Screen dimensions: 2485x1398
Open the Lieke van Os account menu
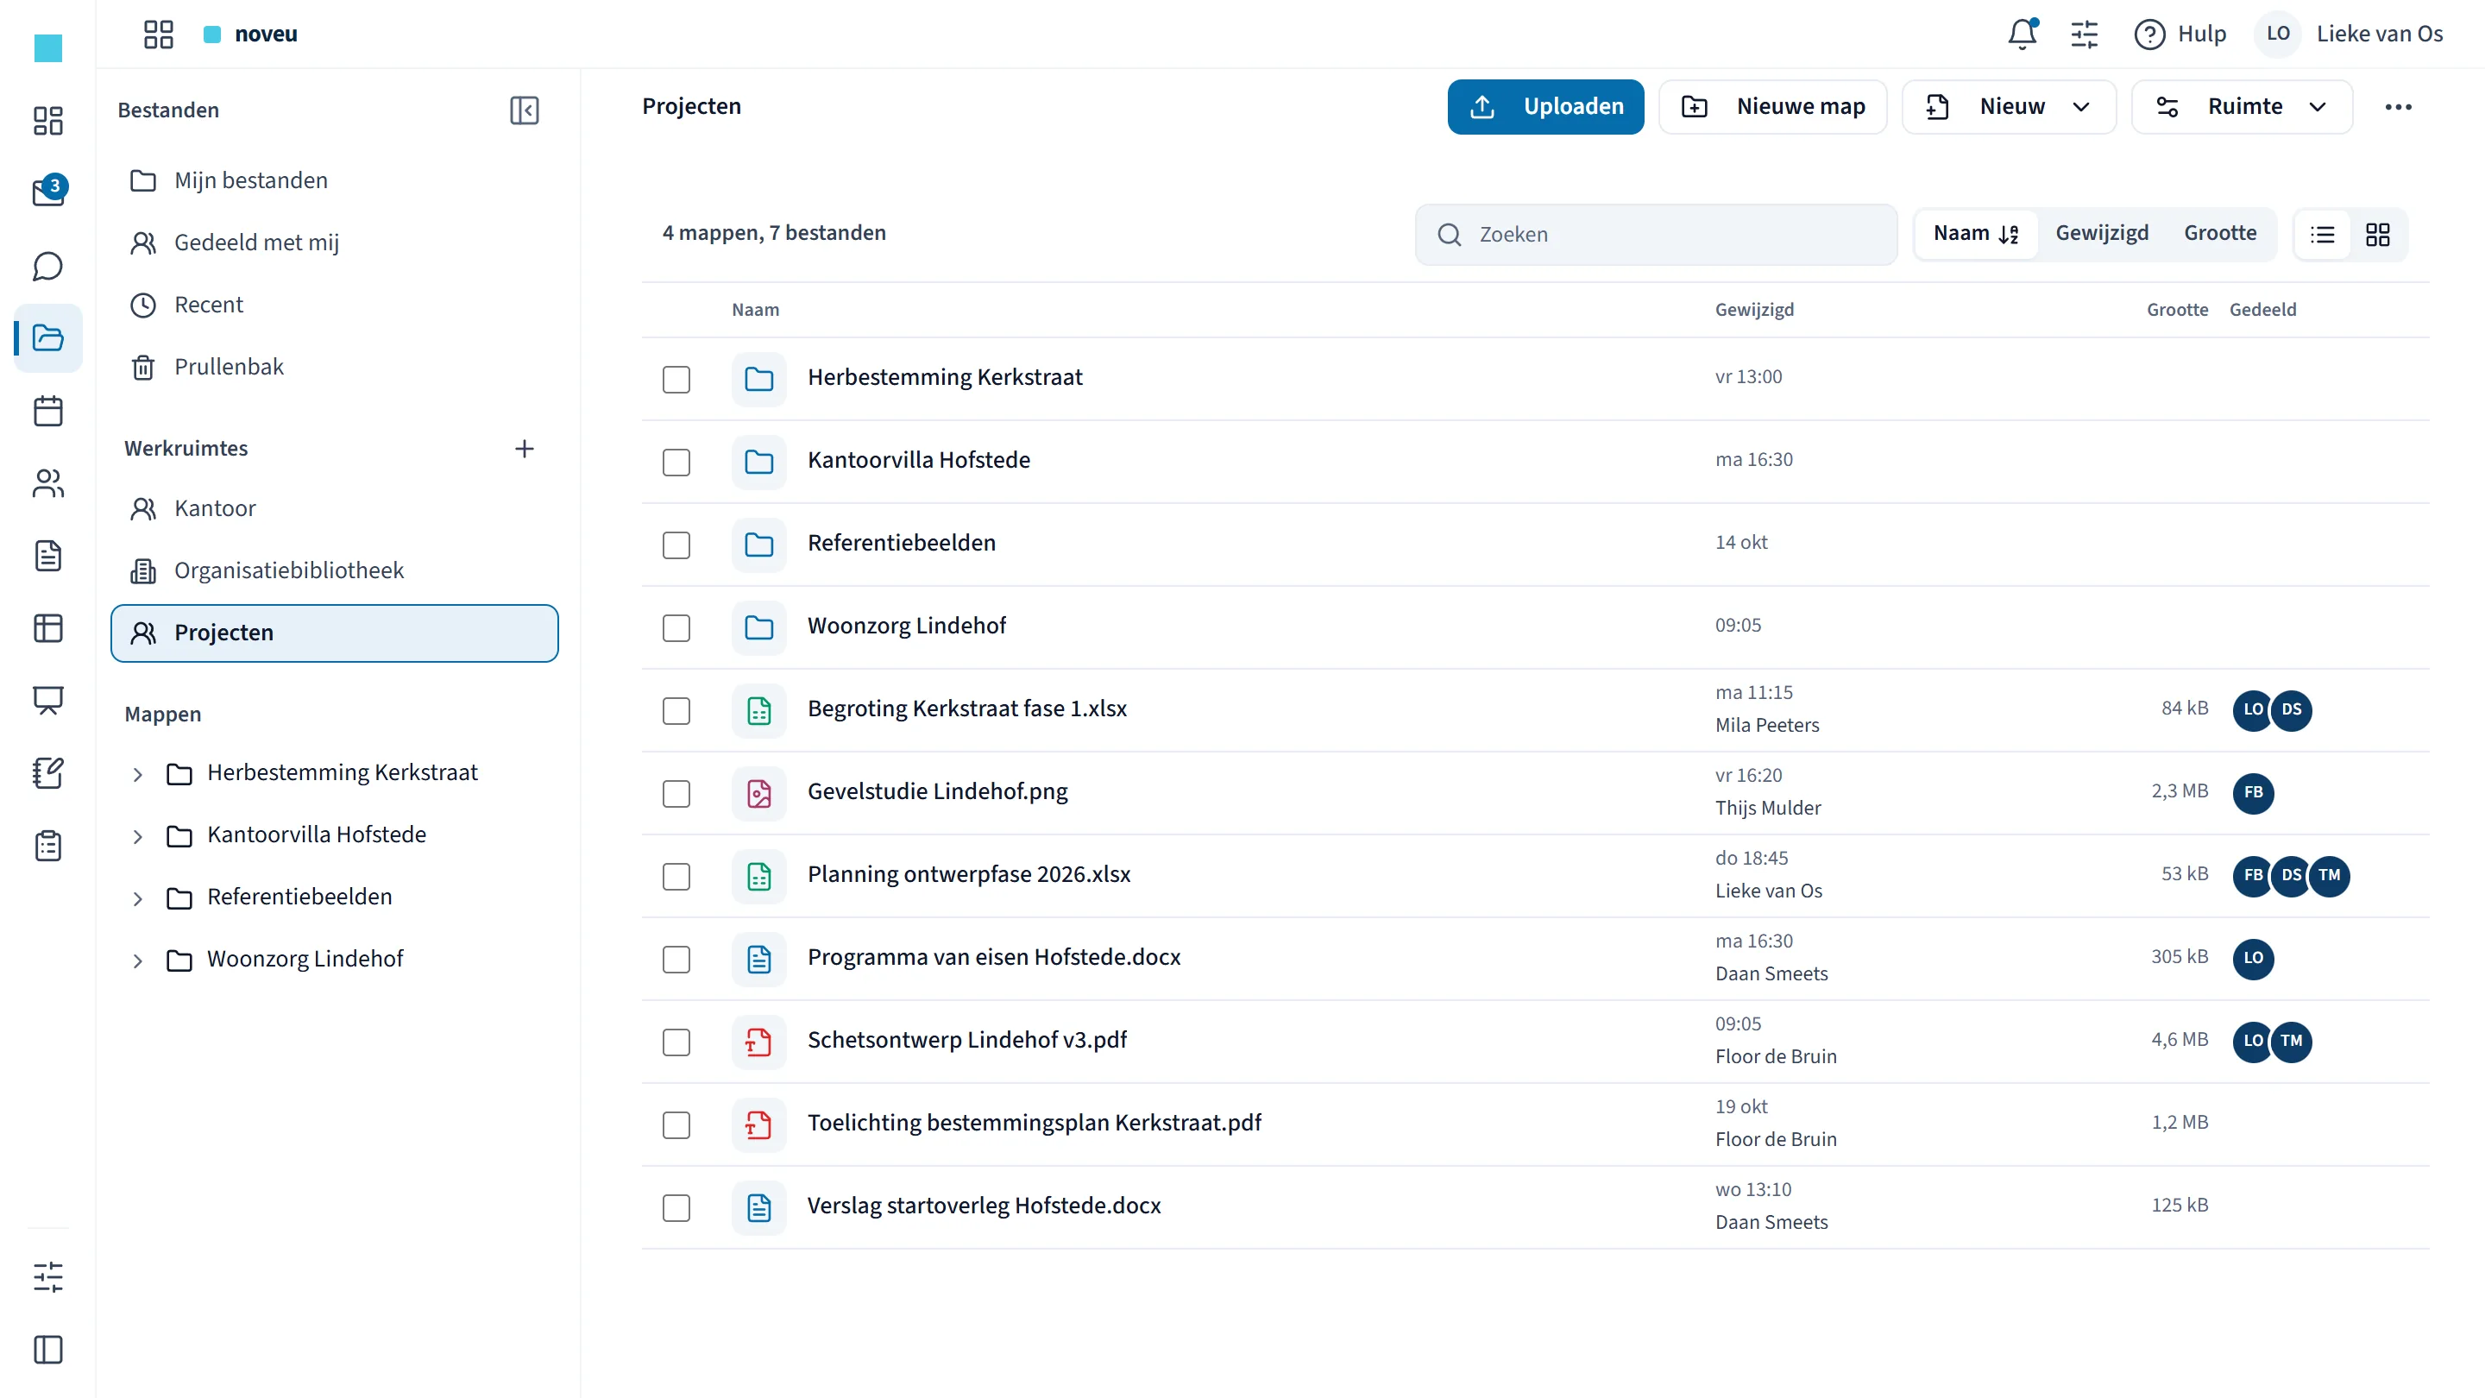pos(2350,34)
